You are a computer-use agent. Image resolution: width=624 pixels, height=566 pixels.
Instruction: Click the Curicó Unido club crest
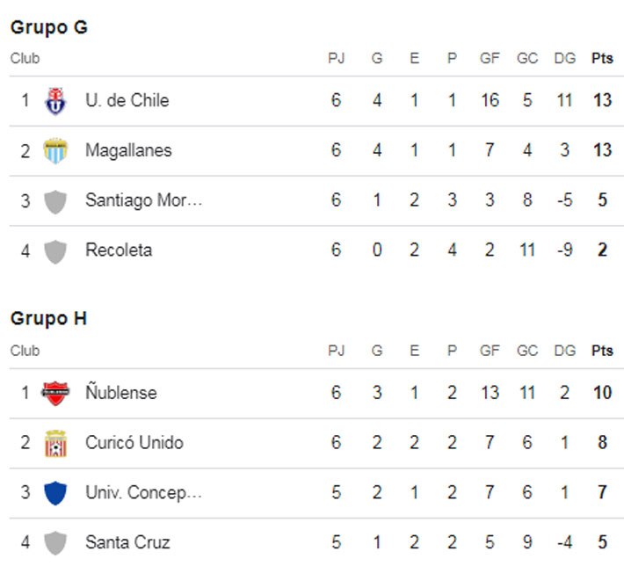click(x=55, y=443)
